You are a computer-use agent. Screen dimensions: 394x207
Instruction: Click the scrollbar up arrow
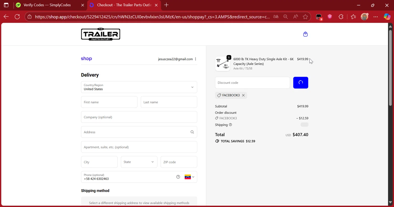coord(390,26)
